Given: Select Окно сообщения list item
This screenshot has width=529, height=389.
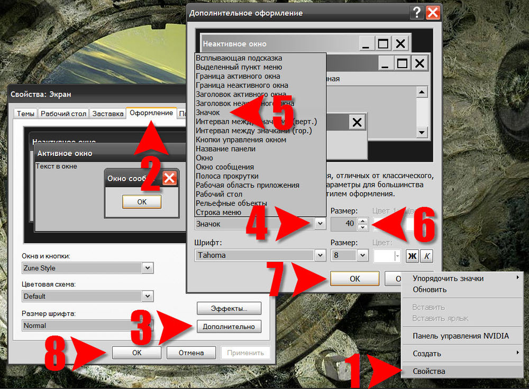Looking at the screenshot, I should pyautogui.click(x=260, y=167).
